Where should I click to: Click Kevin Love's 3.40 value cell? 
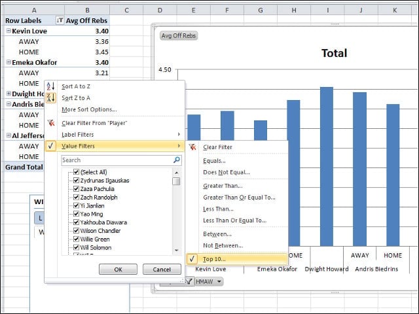tap(87, 31)
